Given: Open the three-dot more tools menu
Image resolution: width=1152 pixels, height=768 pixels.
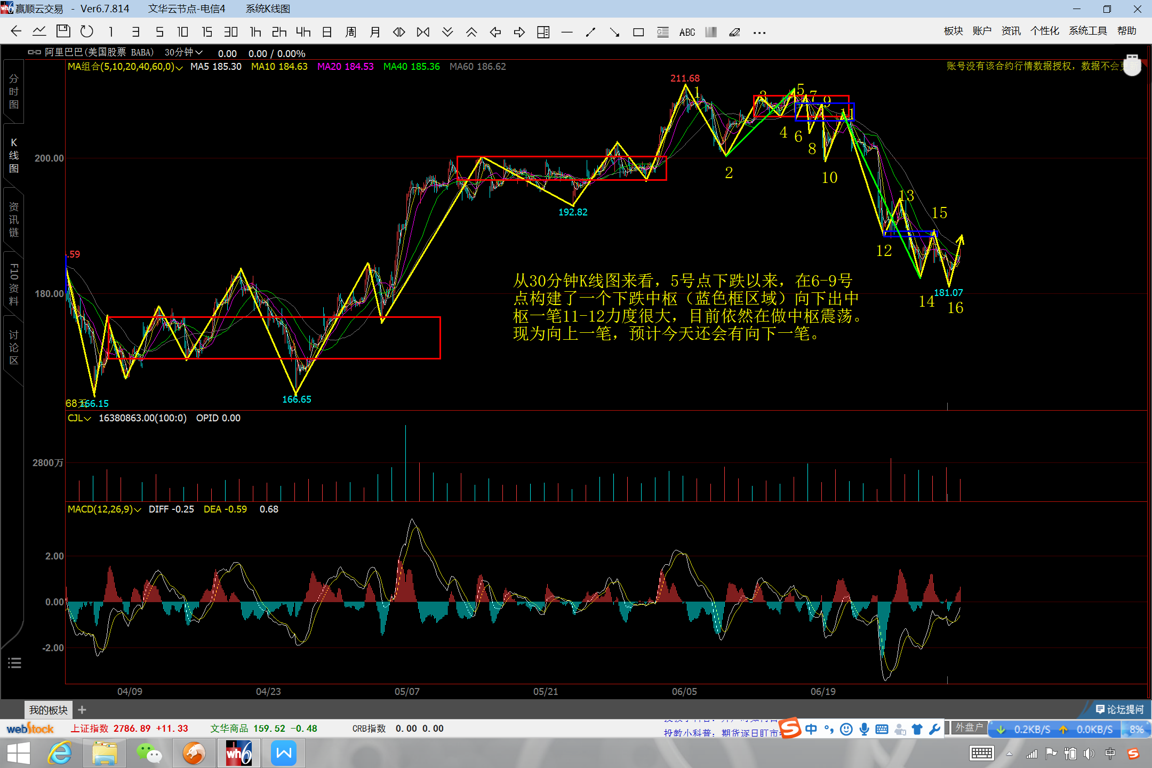Looking at the screenshot, I should (x=759, y=33).
